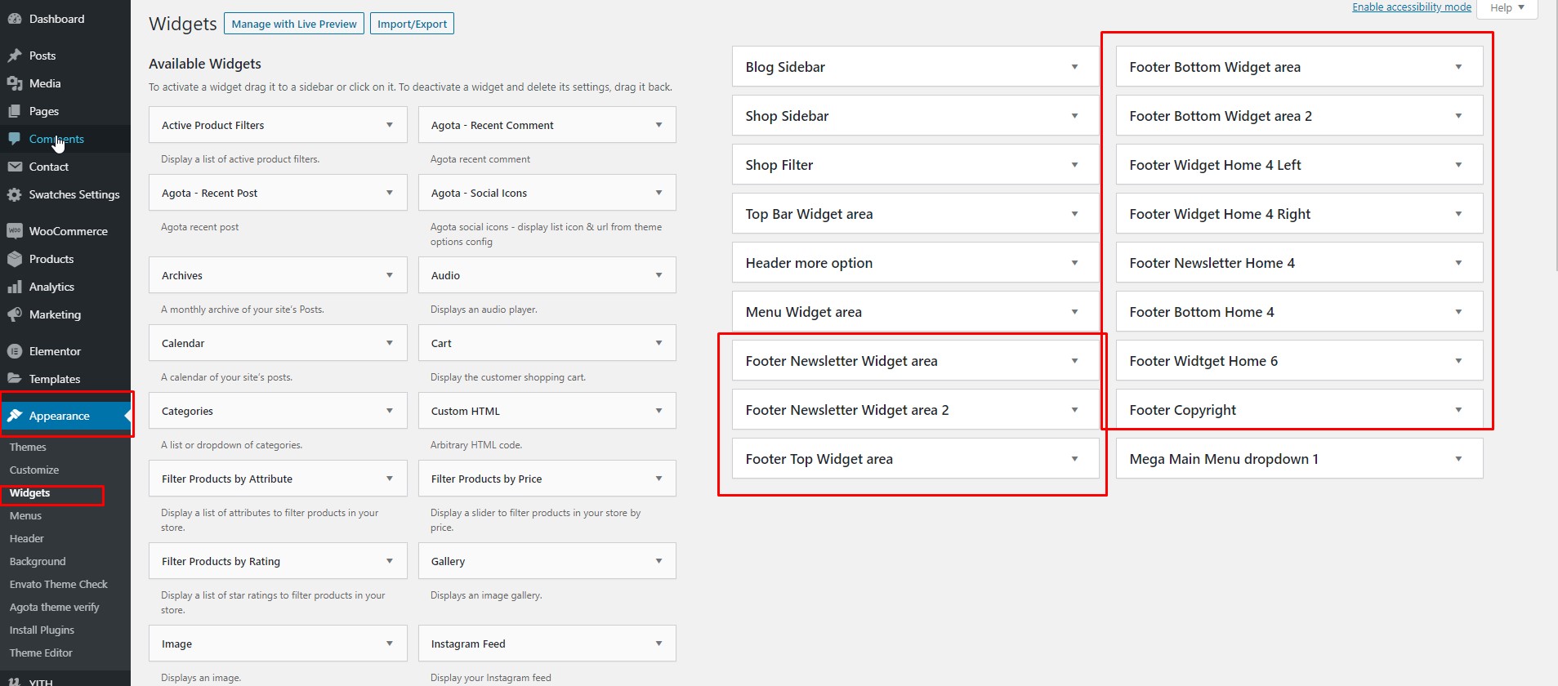
Task: Click Manage with Live Preview button
Action: (x=294, y=24)
